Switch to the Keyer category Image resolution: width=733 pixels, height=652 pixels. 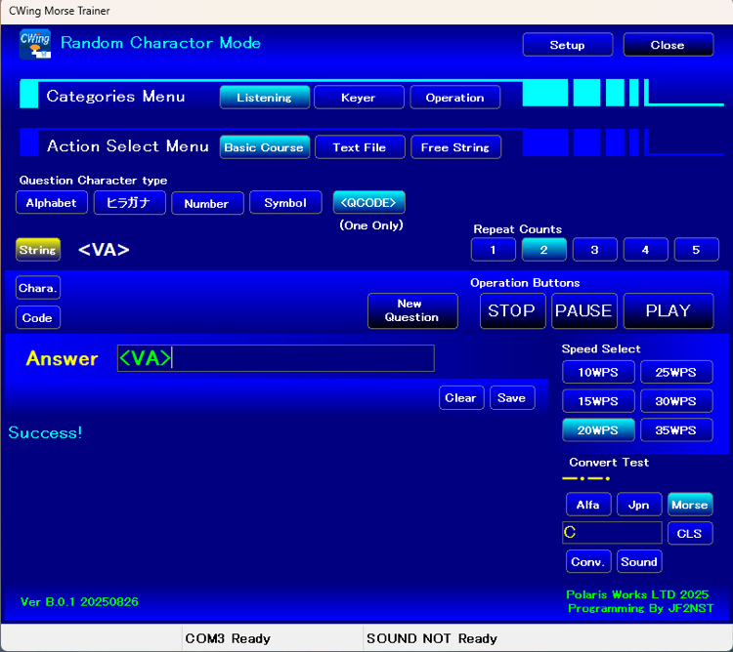358,98
